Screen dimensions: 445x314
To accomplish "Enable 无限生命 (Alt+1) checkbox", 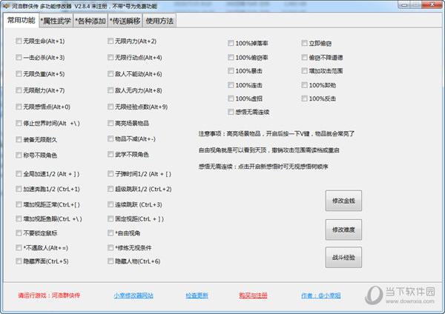I will pos(19,41).
